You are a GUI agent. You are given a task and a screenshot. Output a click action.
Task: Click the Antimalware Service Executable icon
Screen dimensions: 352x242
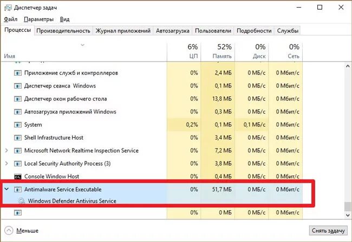coord(18,190)
